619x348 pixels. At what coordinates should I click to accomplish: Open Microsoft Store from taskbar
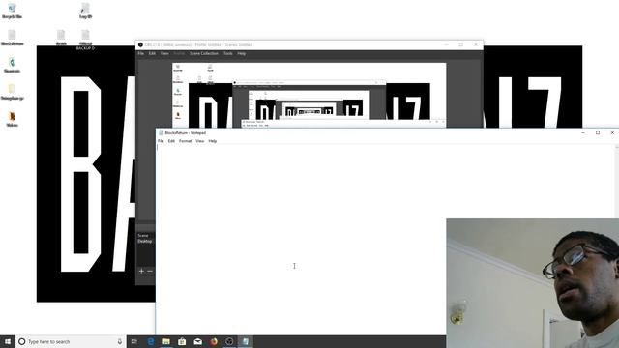(x=182, y=341)
